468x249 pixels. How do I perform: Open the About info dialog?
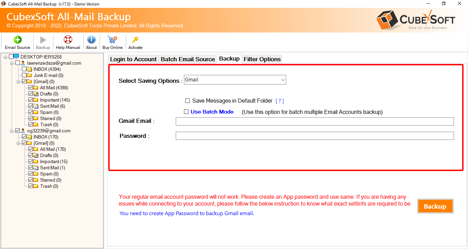tap(91, 43)
